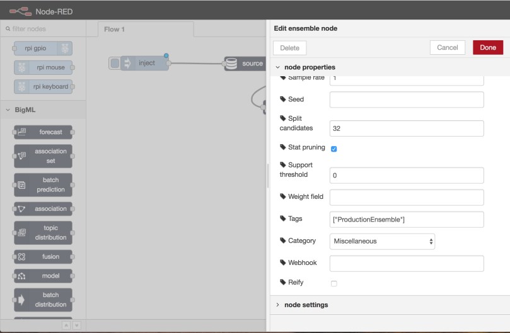This screenshot has width=510, height=333.
Task: Click the "Reify" label text
Action: (x=296, y=282)
